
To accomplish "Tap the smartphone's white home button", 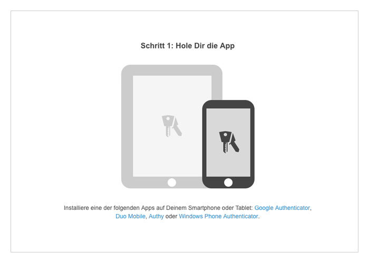I will 228,183.
